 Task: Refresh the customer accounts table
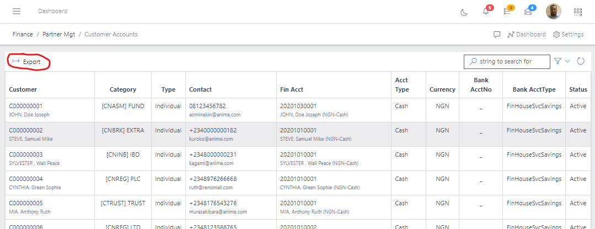point(581,61)
